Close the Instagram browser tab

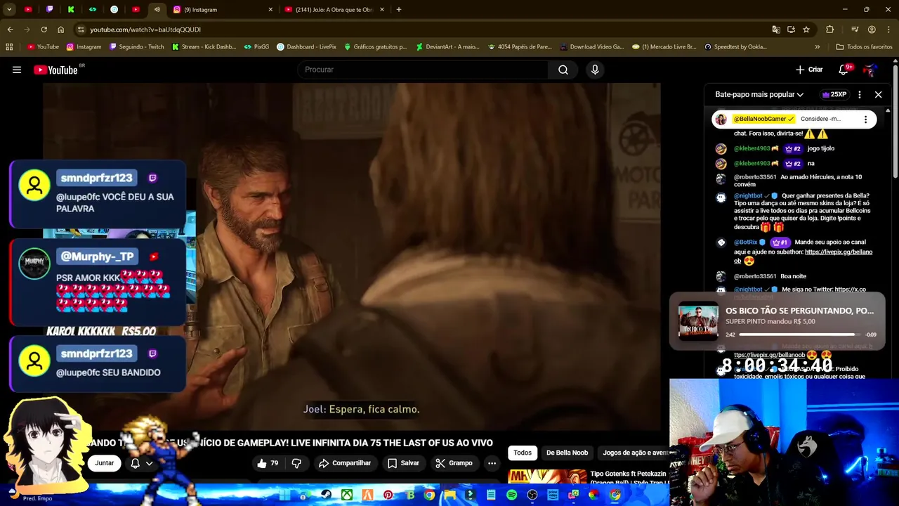click(x=270, y=10)
